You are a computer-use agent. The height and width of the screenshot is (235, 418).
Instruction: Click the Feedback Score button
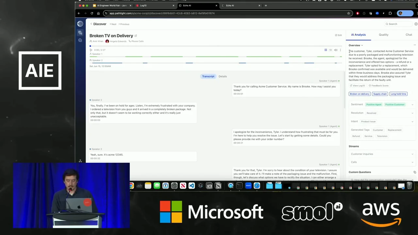coord(378,86)
